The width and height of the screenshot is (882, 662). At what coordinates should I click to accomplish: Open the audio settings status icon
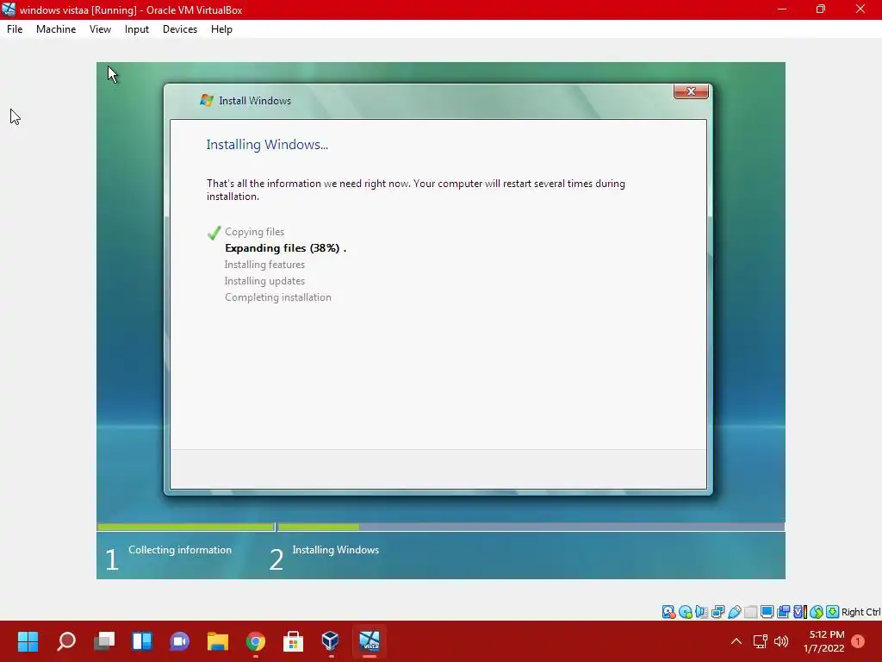701,612
